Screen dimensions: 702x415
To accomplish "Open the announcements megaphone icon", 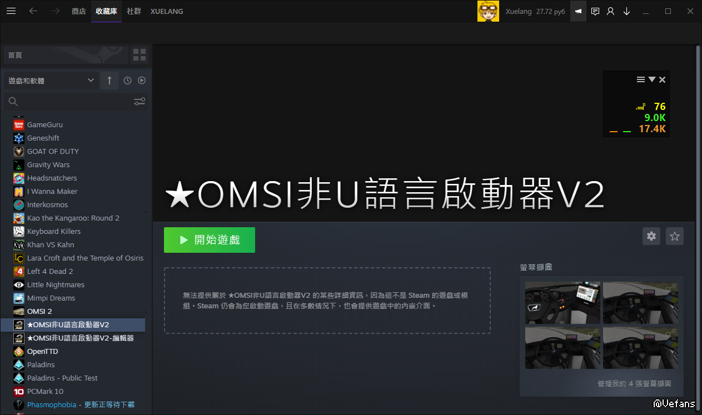I will coord(578,11).
